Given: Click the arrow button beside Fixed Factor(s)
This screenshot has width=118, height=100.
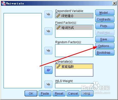Looking at the screenshot, I should coord(48,31).
